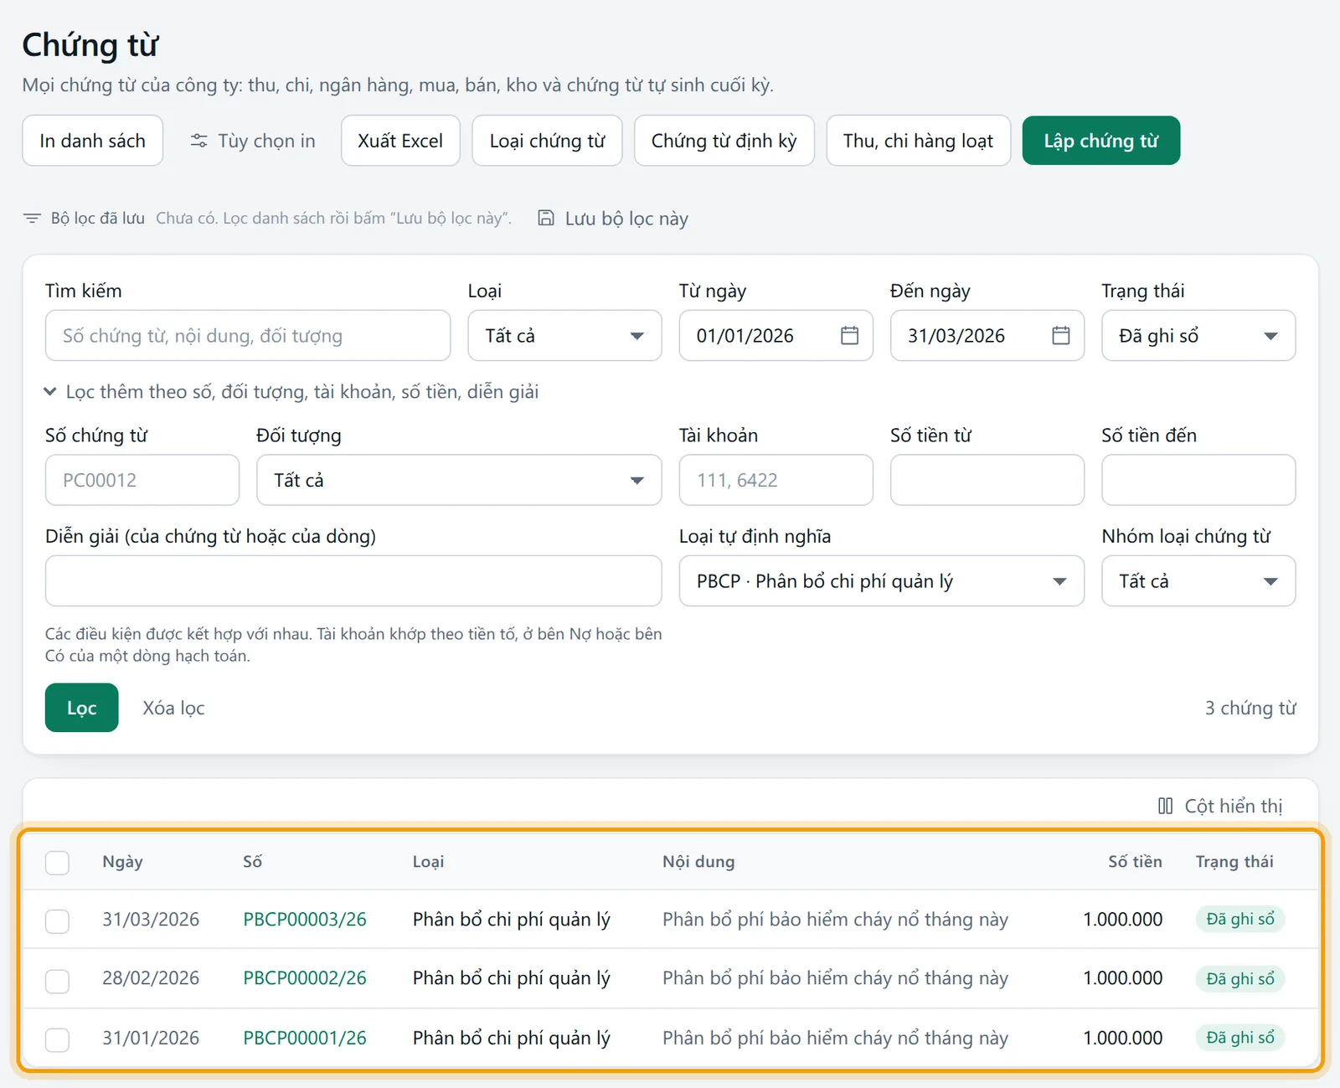Open the Đến ngày calendar picker icon
This screenshot has height=1088, width=1340.
point(1060,336)
